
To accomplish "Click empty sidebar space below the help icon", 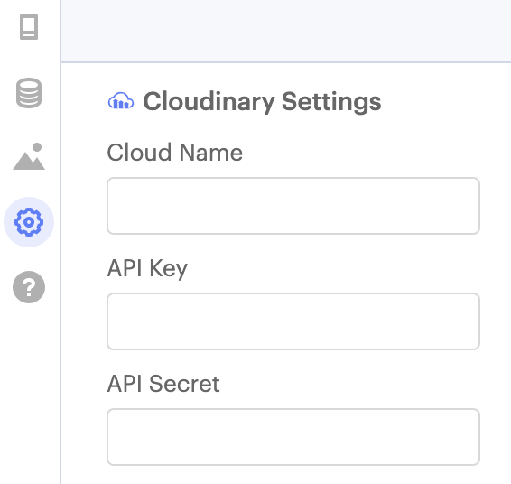I will pyautogui.click(x=29, y=391).
